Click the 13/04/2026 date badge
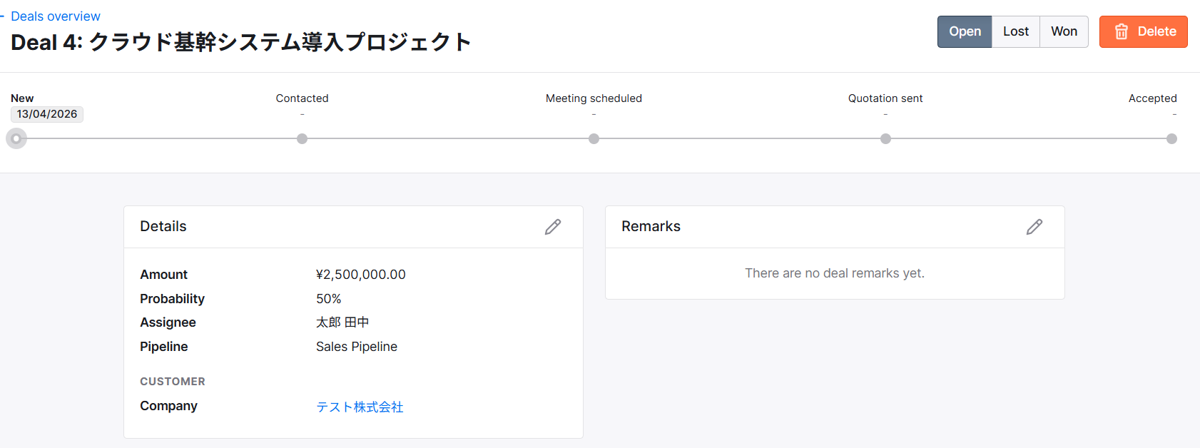 click(x=47, y=114)
